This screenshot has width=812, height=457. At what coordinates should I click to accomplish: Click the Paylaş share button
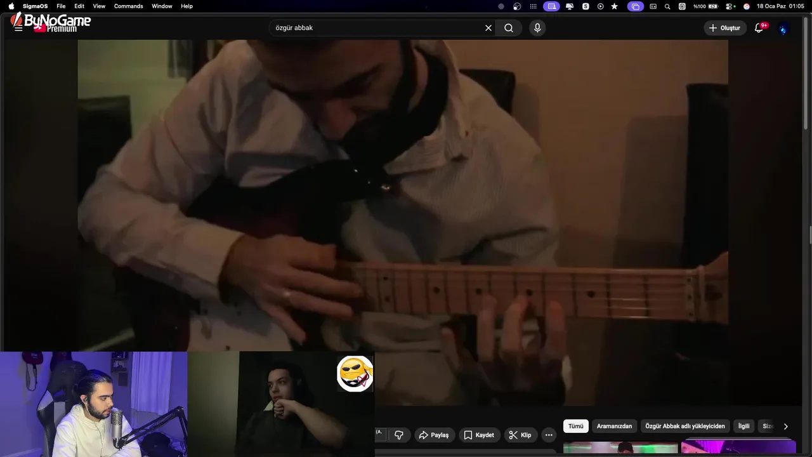(x=435, y=435)
